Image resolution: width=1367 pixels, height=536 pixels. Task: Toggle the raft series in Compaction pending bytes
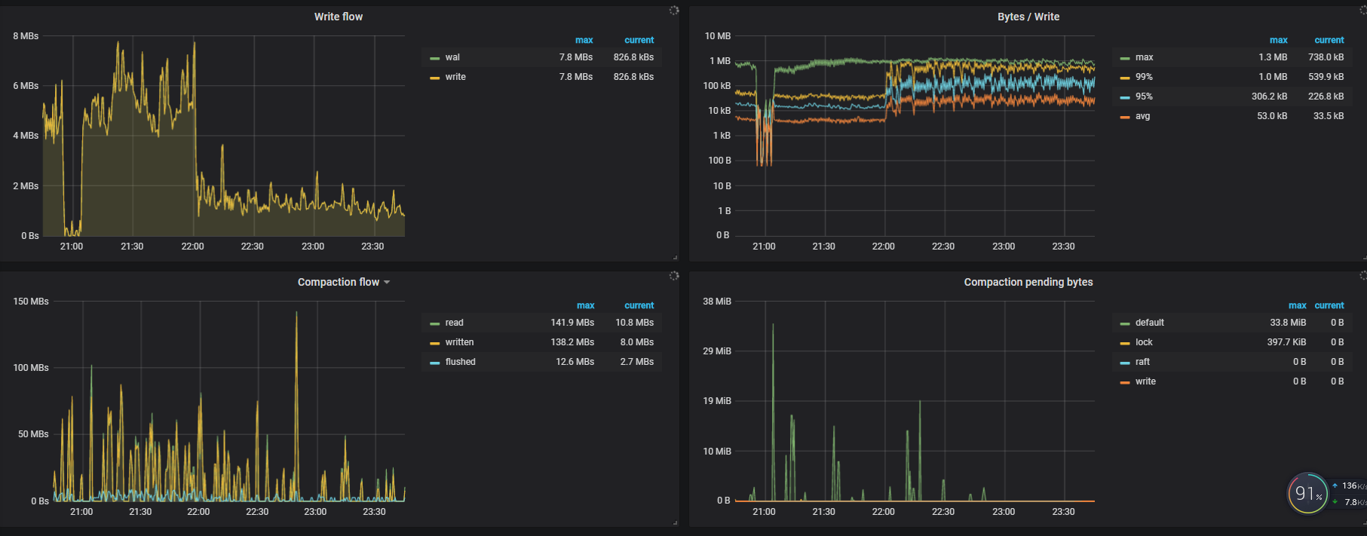(1142, 362)
